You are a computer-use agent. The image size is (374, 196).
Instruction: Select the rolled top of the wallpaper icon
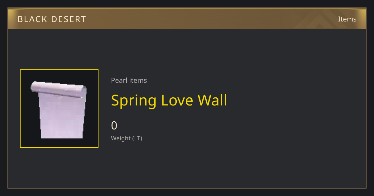pyautogui.click(x=58, y=90)
